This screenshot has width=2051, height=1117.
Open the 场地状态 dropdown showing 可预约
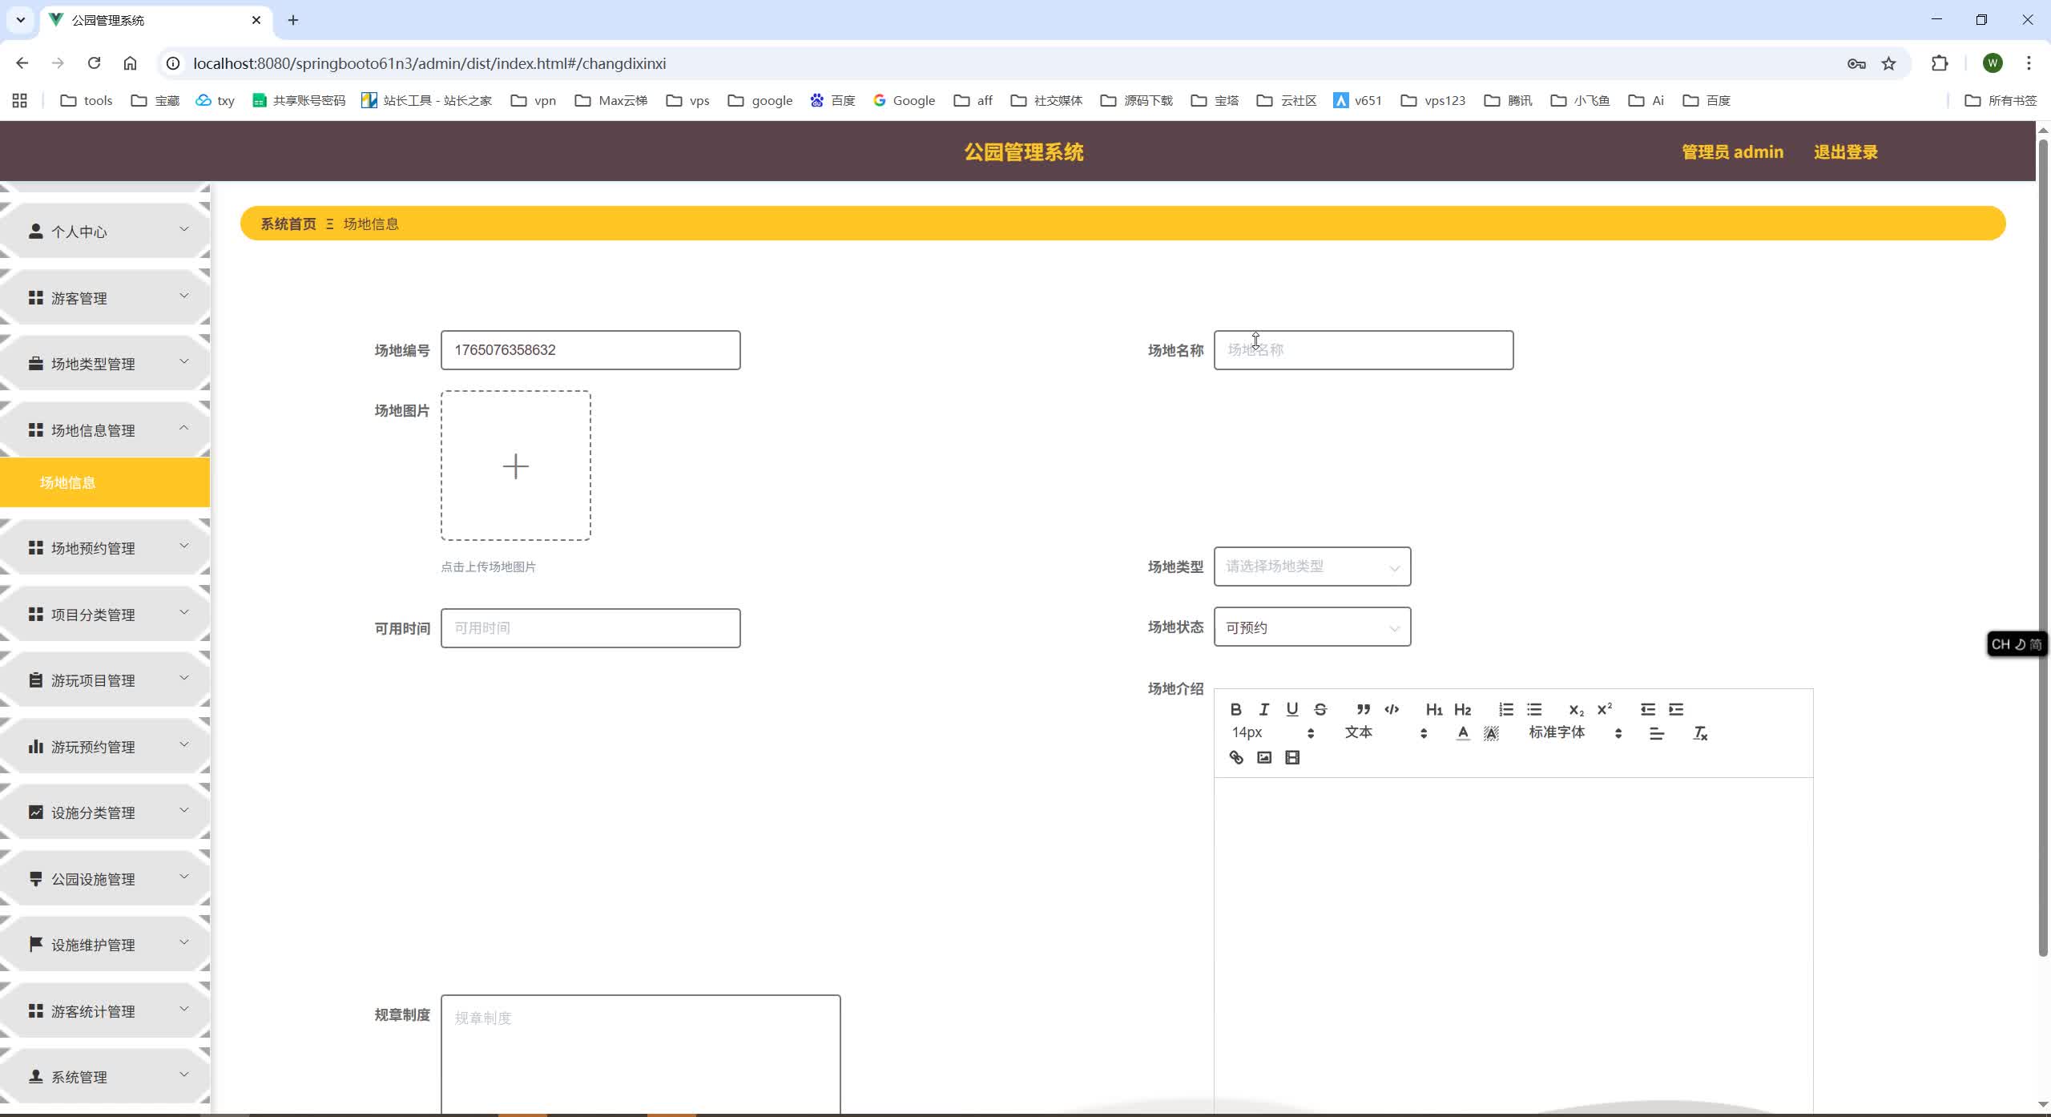(1312, 627)
